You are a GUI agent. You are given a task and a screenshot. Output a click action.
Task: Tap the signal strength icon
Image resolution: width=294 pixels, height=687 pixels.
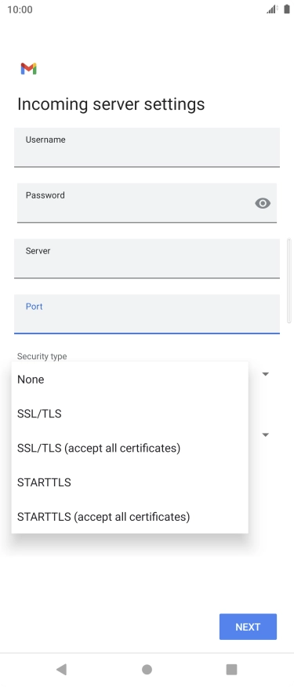[x=272, y=9]
